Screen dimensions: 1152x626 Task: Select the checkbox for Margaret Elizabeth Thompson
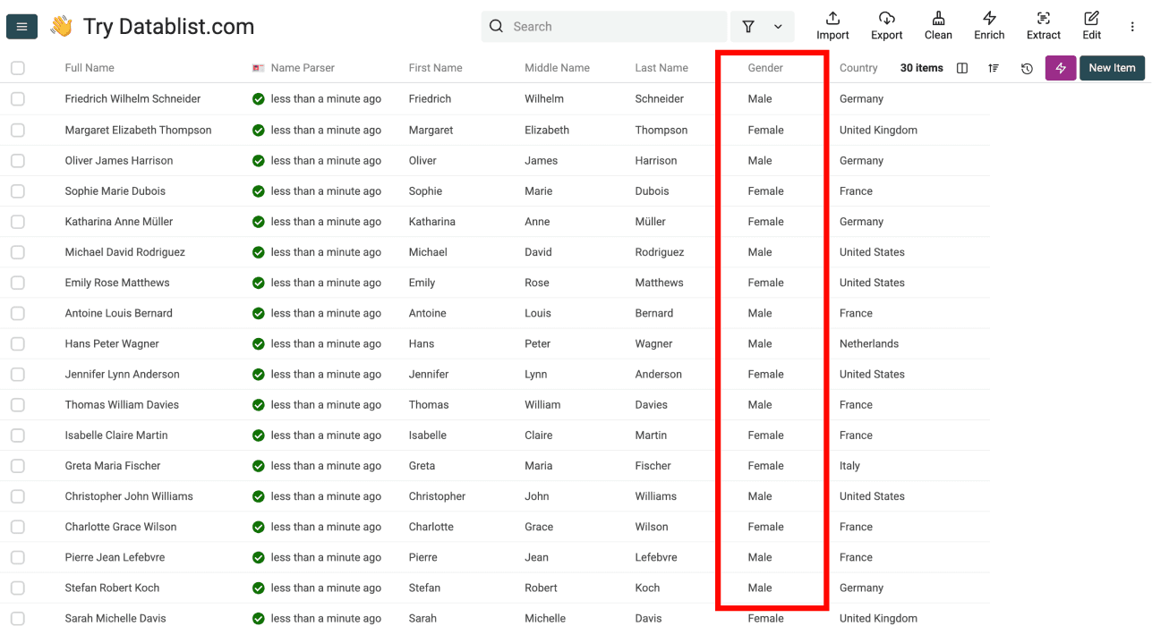(17, 130)
